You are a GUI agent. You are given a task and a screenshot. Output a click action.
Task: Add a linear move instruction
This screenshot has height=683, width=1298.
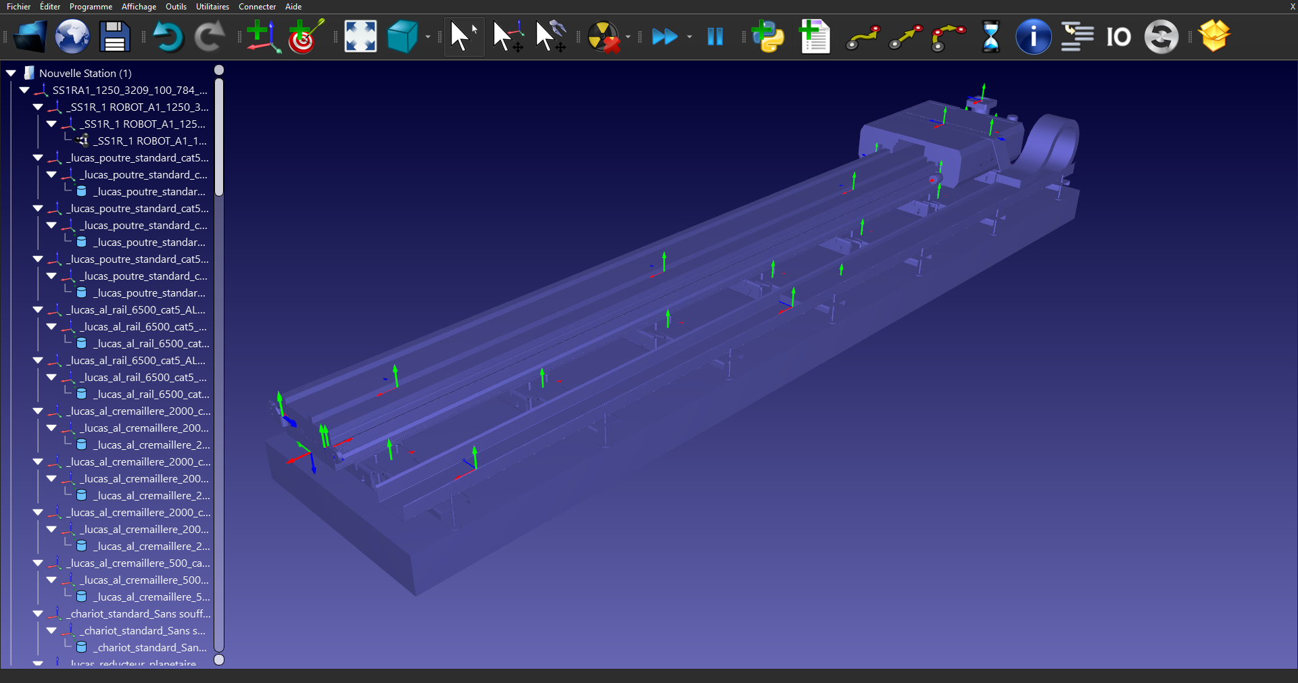click(x=905, y=36)
